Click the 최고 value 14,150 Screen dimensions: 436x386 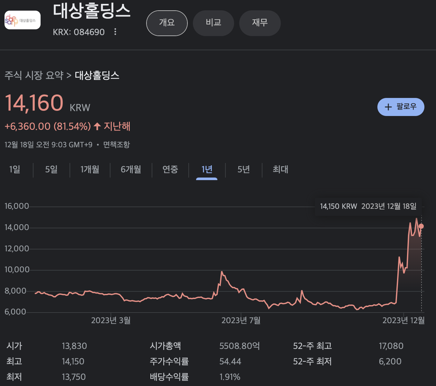(73, 362)
